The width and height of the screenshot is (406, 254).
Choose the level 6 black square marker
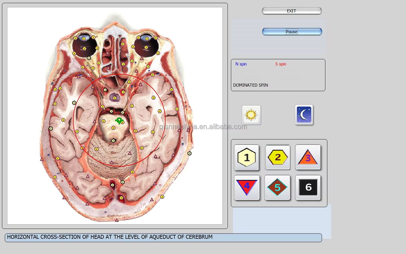point(308,187)
